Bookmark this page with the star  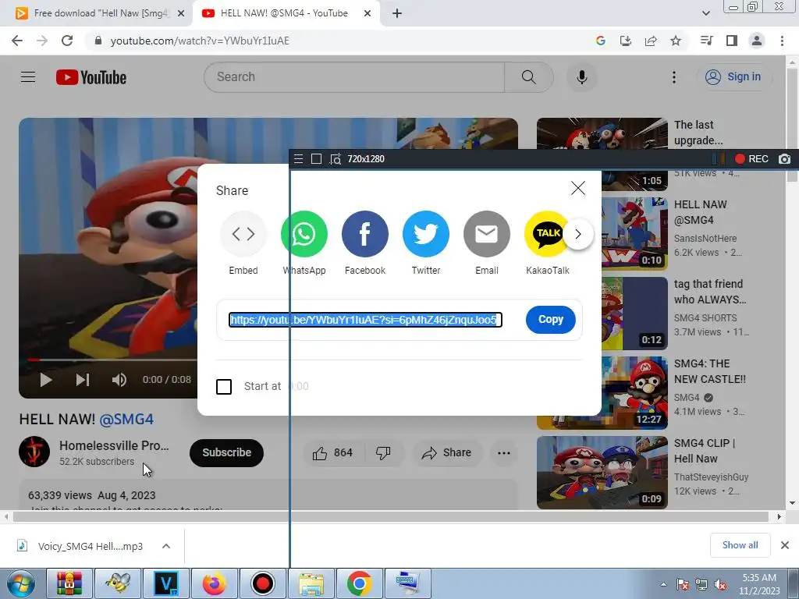point(676,41)
